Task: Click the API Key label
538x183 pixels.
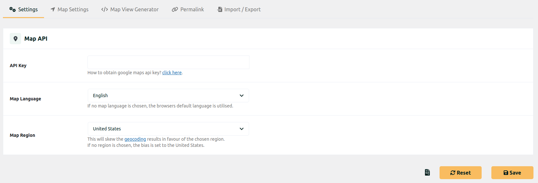Action: (x=18, y=66)
